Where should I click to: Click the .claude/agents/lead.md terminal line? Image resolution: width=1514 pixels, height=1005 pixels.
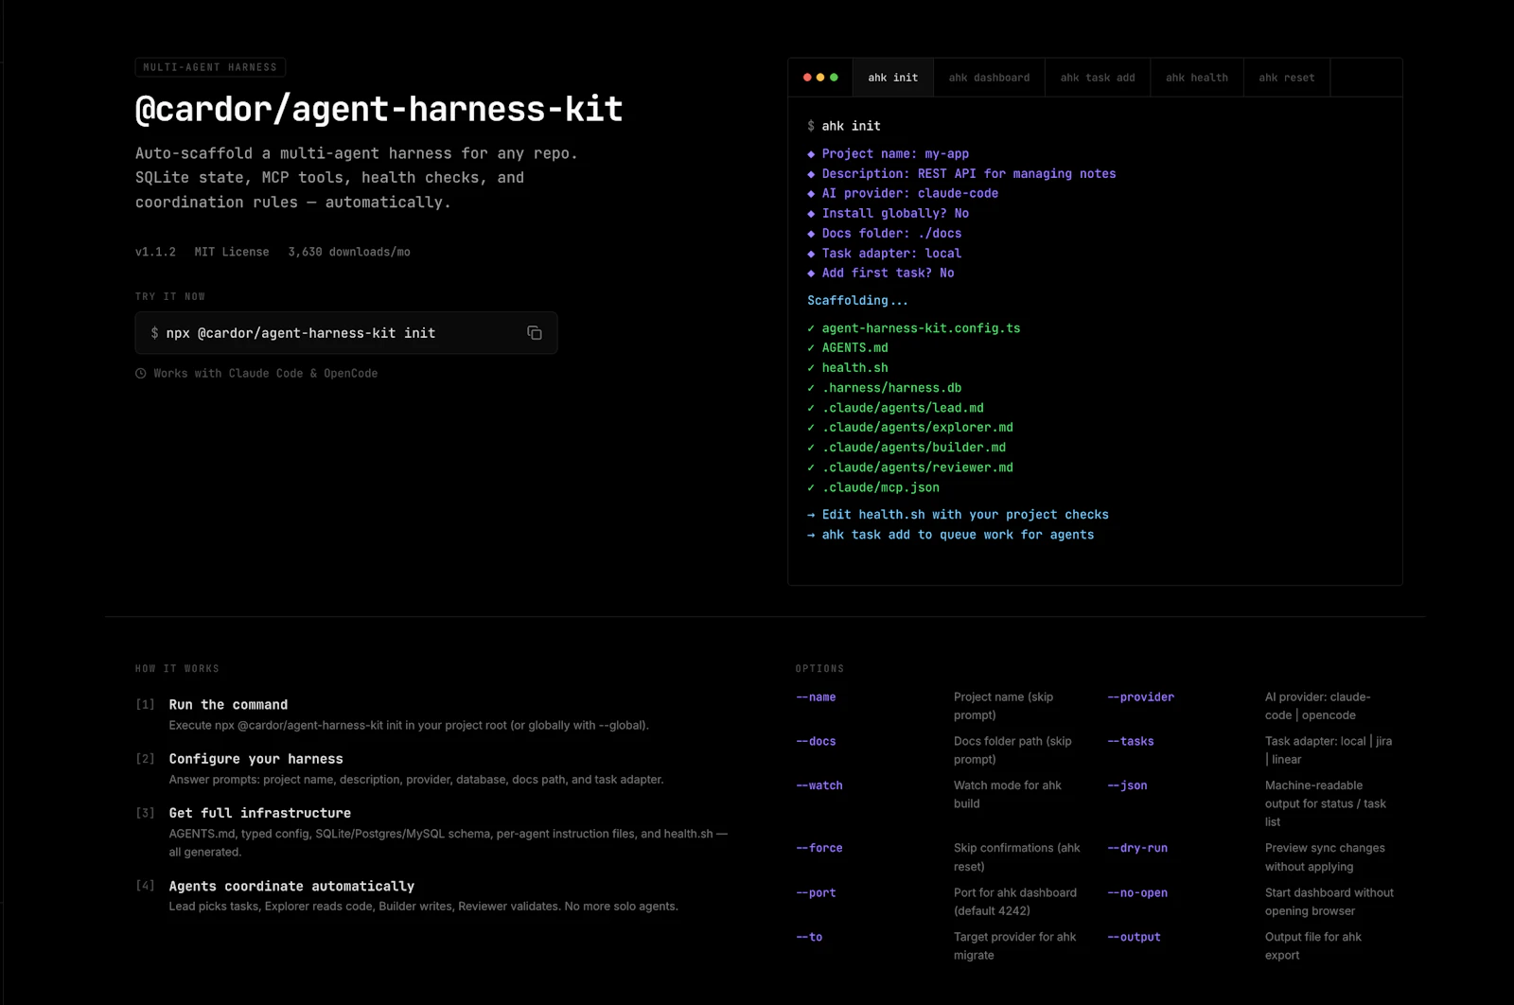pyautogui.click(x=895, y=408)
